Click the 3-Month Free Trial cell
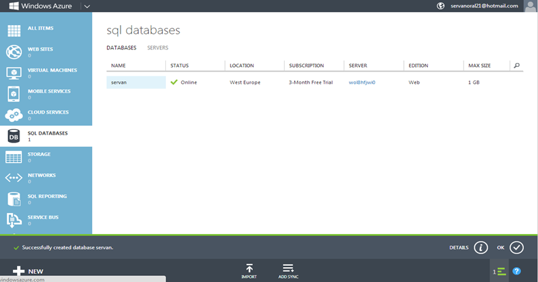 tap(311, 83)
